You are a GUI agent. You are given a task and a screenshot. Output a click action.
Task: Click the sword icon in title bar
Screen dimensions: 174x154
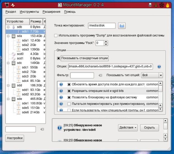point(156,5)
